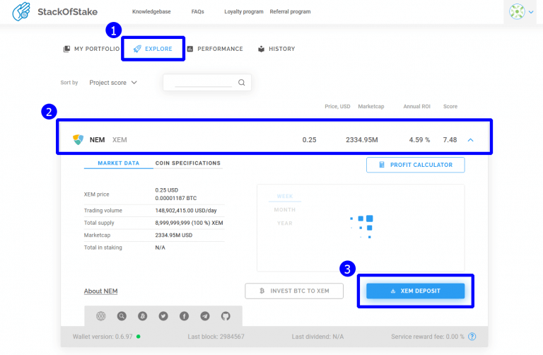Click the My Portfolio book icon
This screenshot has height=355, width=543.
(66, 49)
